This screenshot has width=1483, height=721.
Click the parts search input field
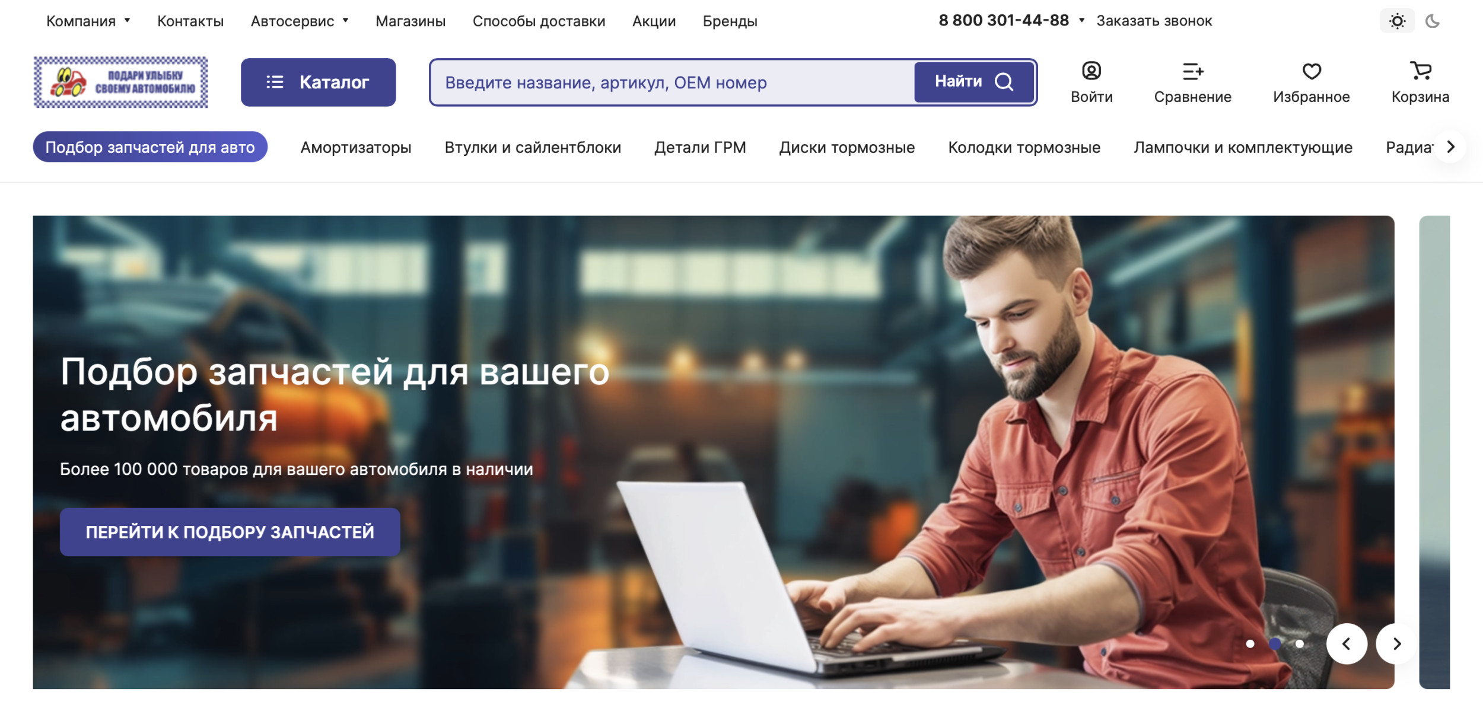point(673,82)
